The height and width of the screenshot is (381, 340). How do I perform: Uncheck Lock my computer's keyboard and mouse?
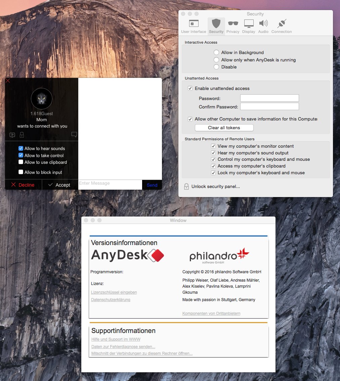(x=213, y=173)
